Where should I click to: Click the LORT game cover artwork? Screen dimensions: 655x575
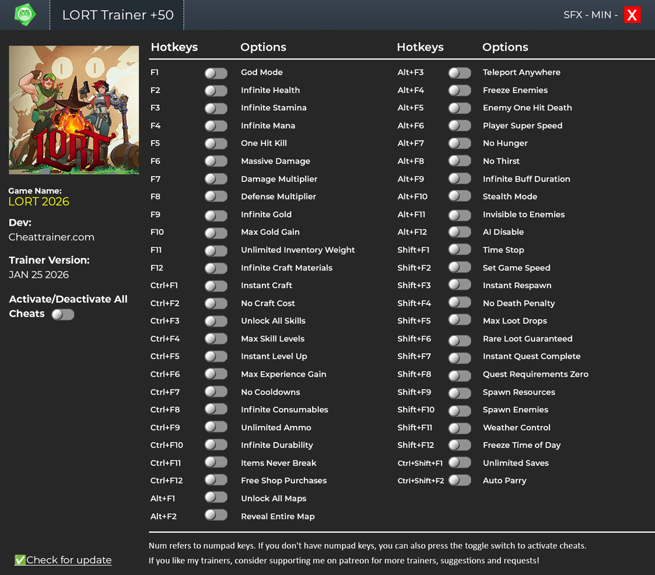click(73, 110)
